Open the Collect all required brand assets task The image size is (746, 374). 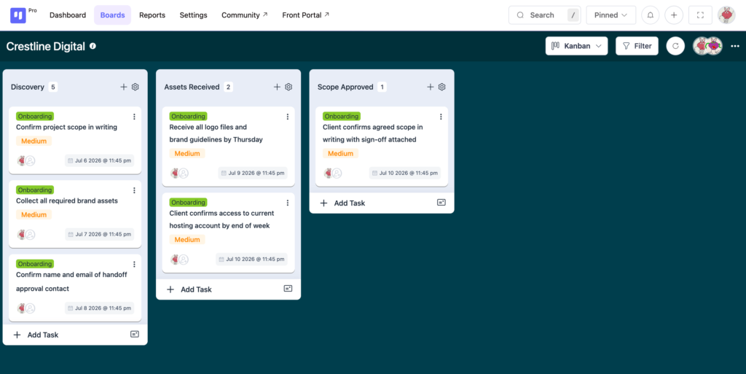click(x=67, y=200)
